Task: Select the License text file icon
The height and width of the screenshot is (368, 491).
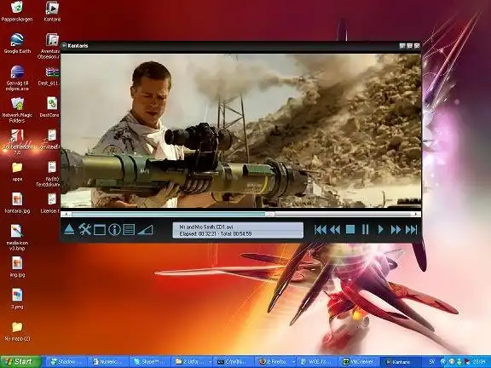Action: click(50, 203)
